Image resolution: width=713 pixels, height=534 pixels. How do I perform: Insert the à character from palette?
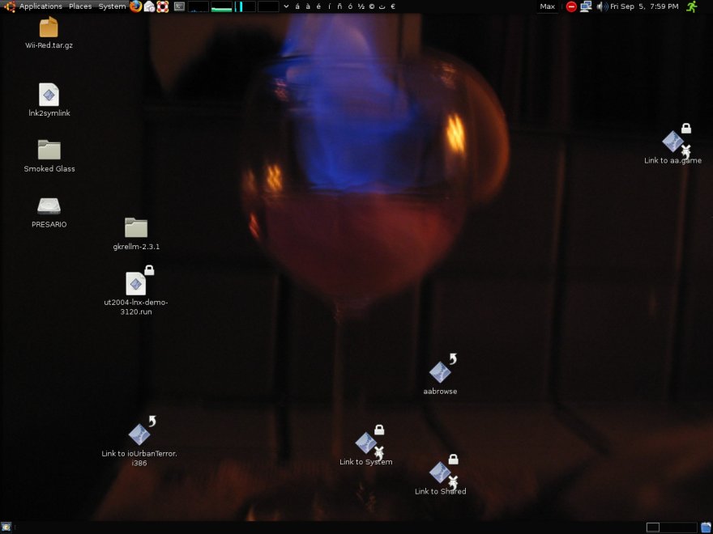(x=308, y=6)
